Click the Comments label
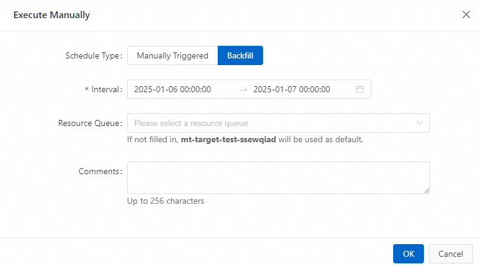Viewport: 479px width, 267px height. [x=100, y=171]
